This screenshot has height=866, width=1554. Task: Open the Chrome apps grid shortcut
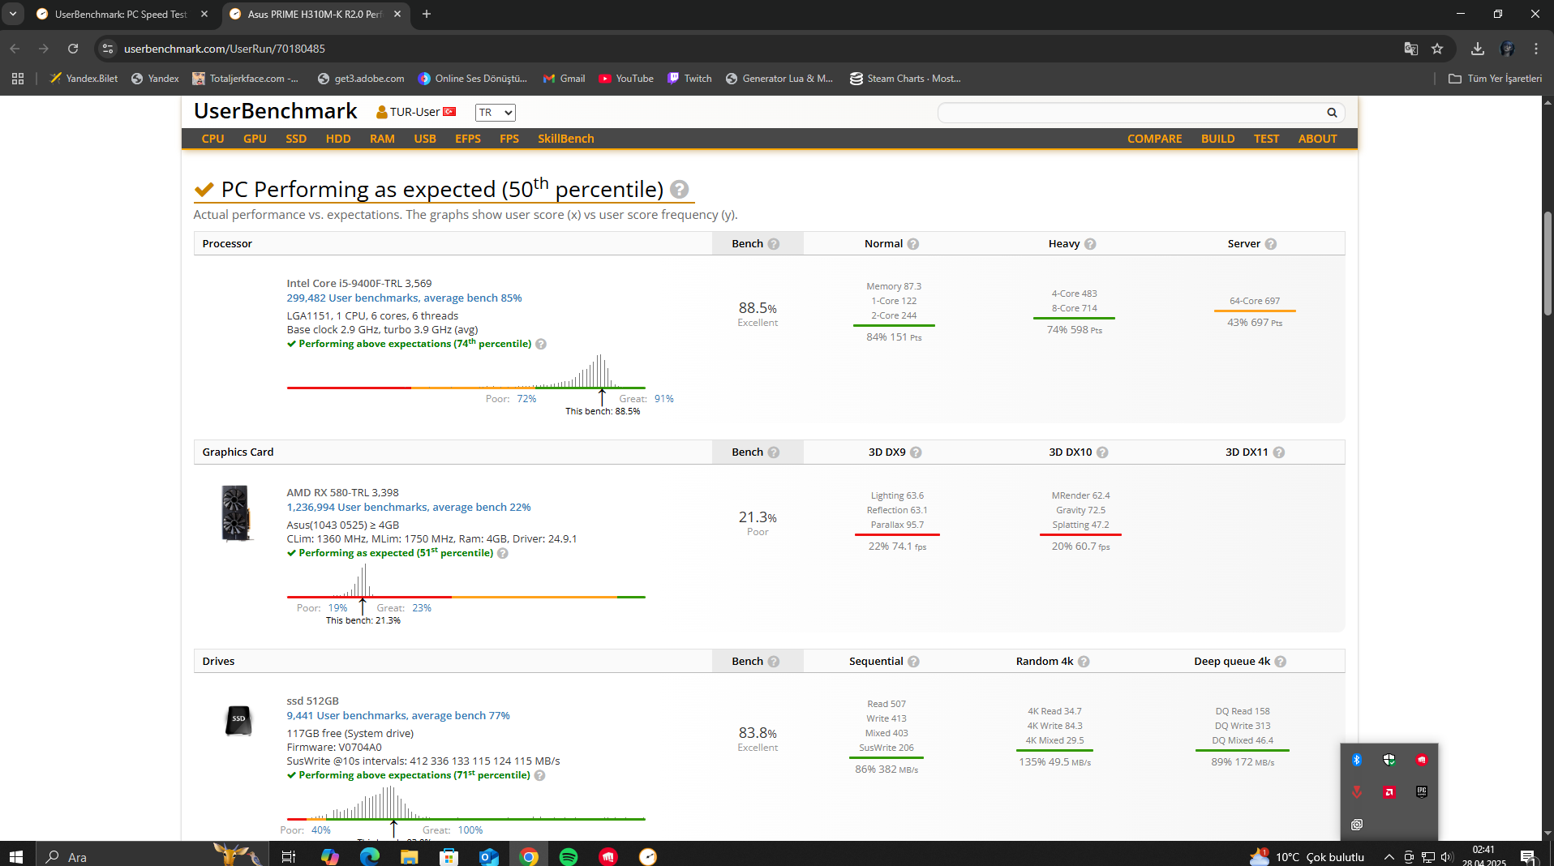click(x=18, y=79)
